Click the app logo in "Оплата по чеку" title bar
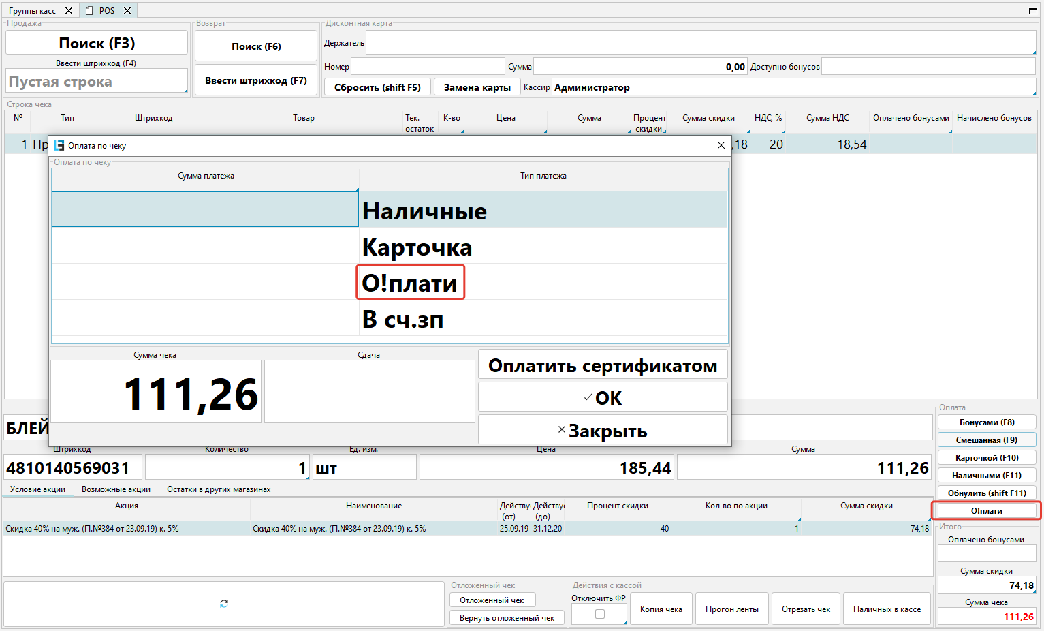1044x631 pixels. (x=59, y=146)
